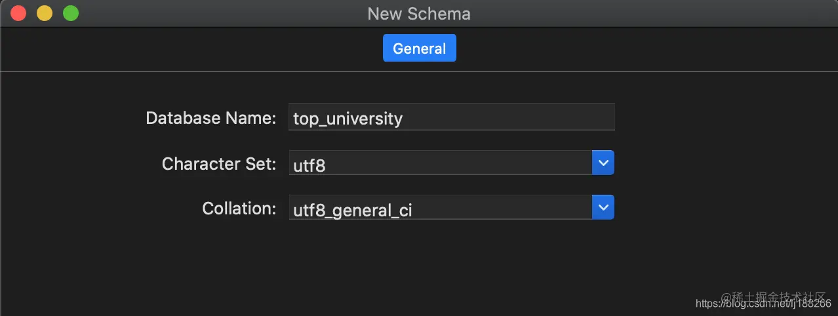The height and width of the screenshot is (316, 838).
Task: Click the "Collation:" label
Action: pos(239,208)
